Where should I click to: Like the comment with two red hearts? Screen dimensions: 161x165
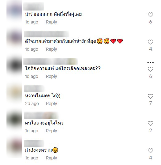(151, 42)
